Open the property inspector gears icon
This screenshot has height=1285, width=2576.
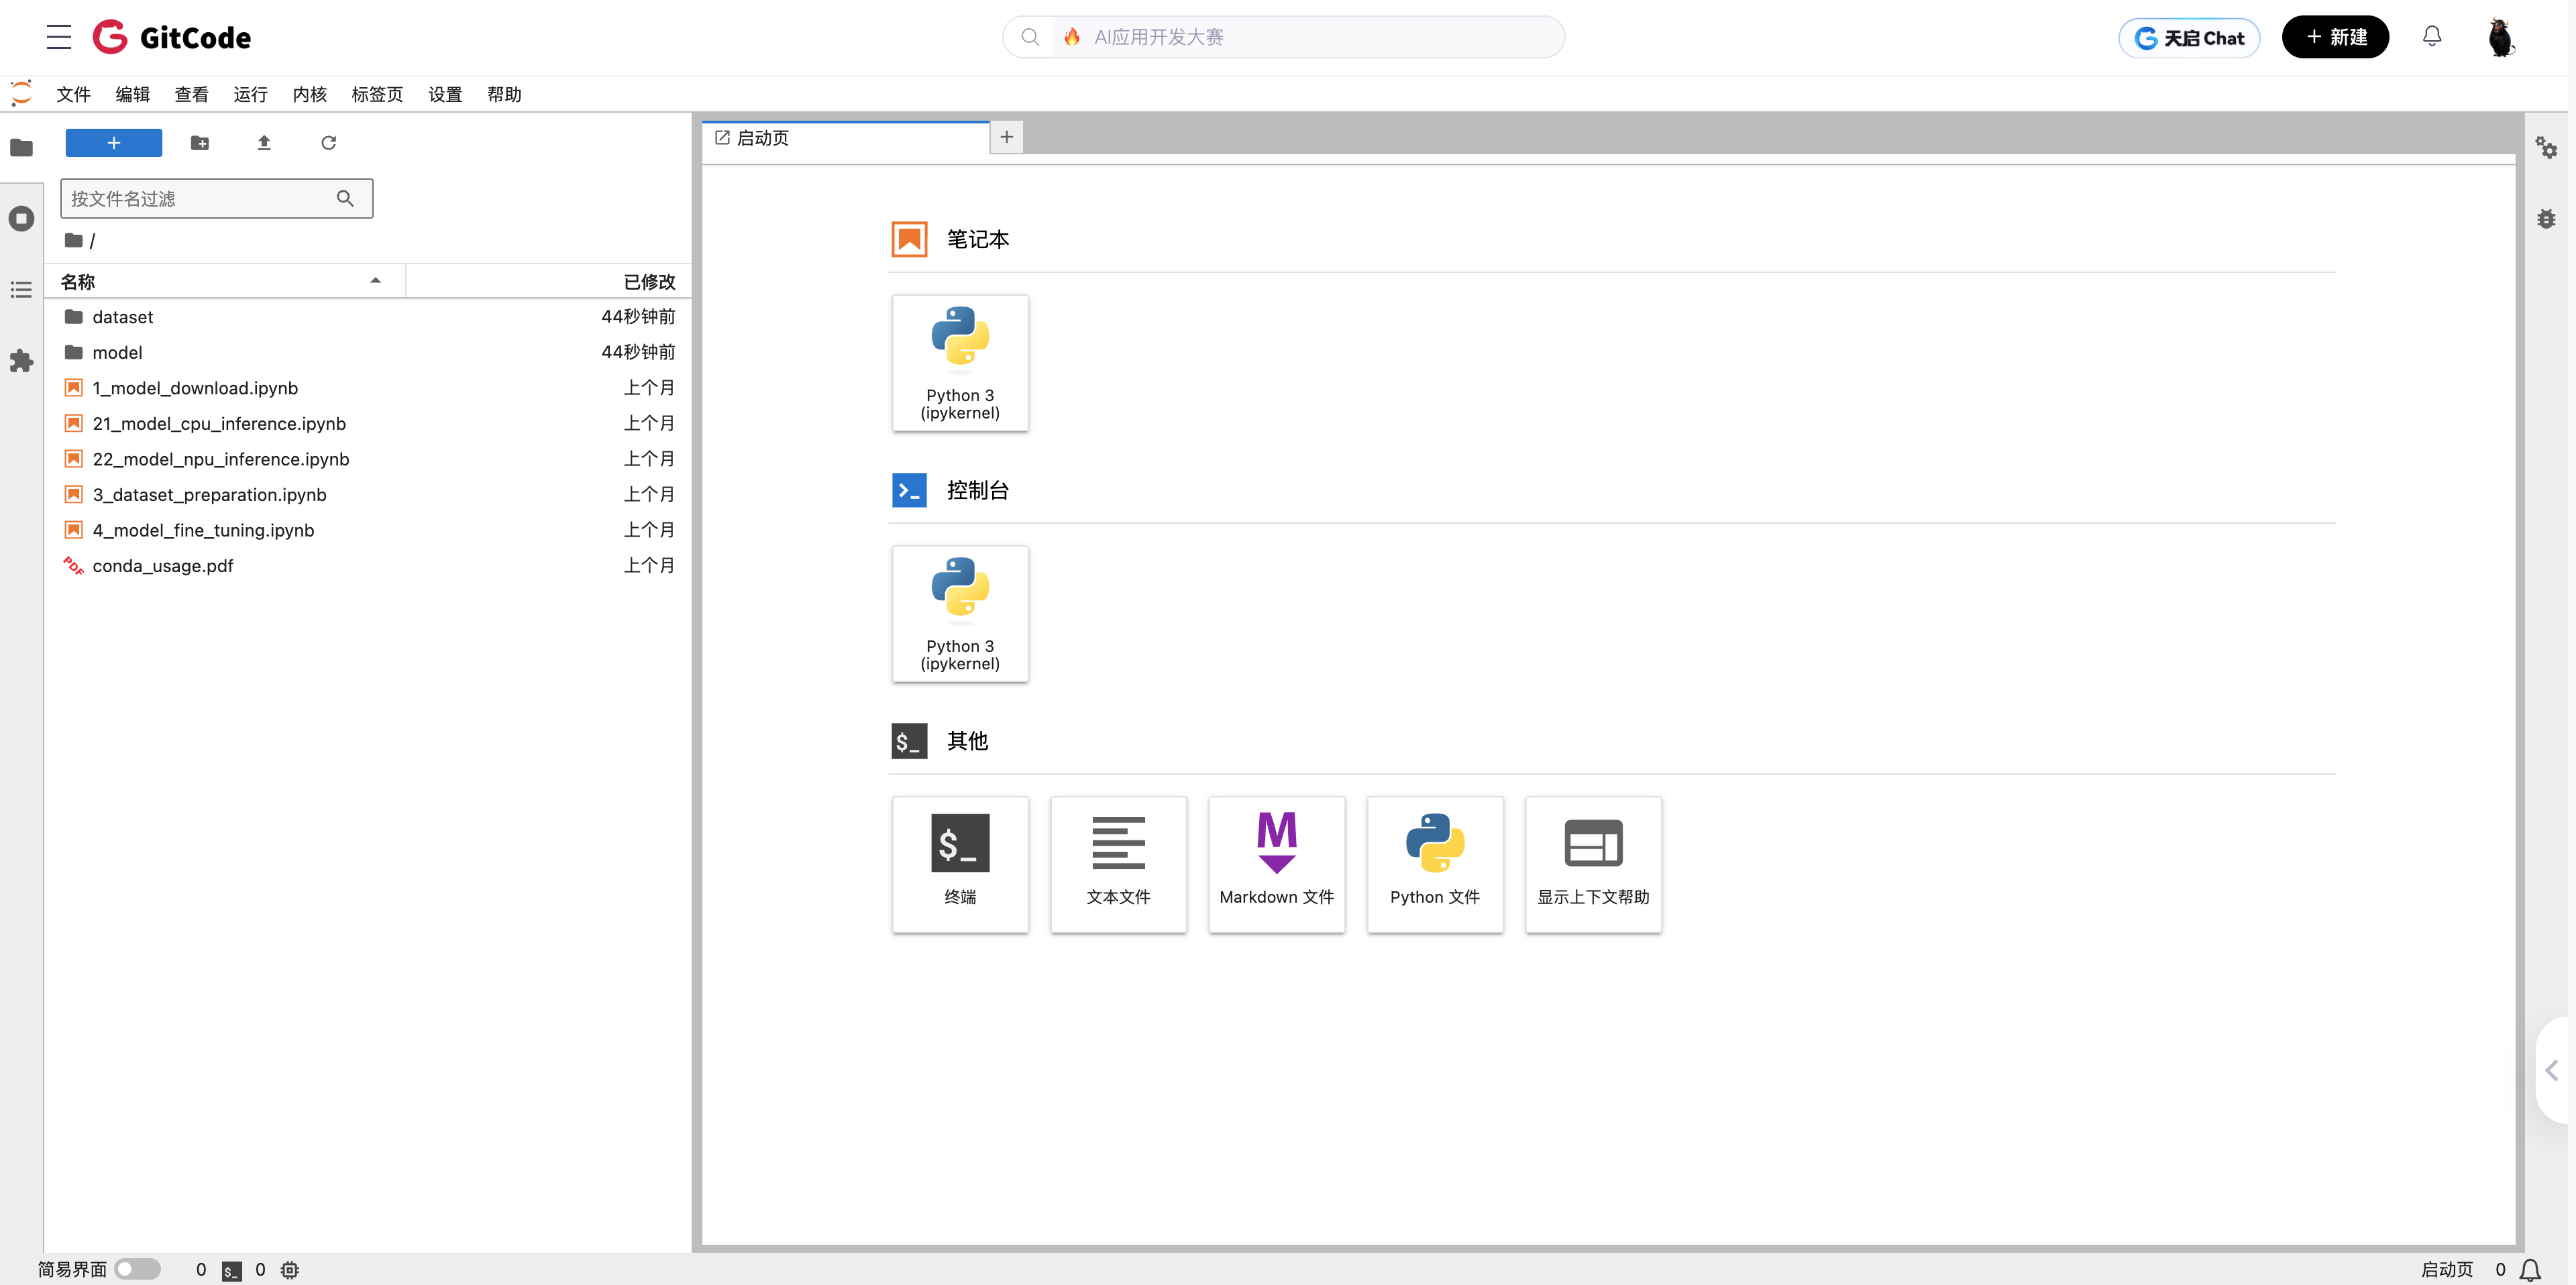[2545, 148]
